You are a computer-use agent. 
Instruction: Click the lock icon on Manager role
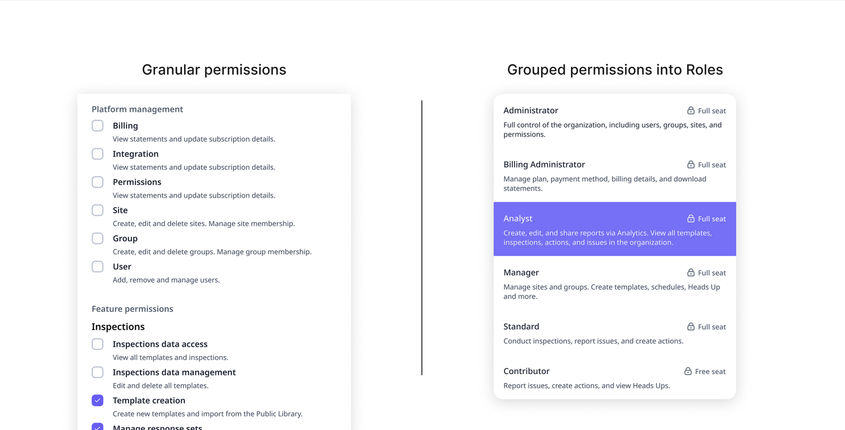(691, 273)
